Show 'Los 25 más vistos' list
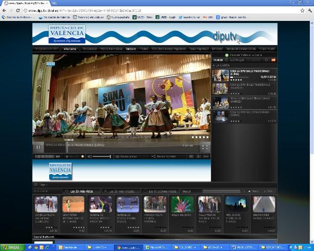This screenshot has width=314, height=251. click(82, 191)
